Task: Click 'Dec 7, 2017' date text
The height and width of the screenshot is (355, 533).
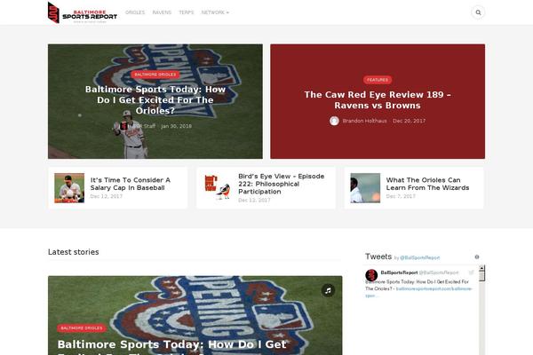Action: tap(401, 196)
